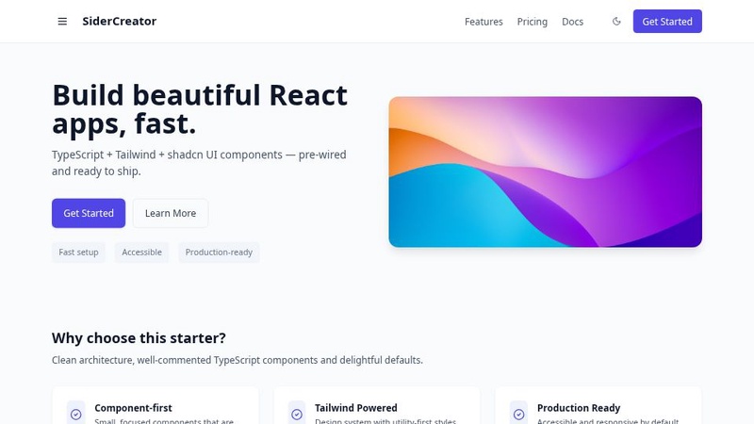Click the Production Ready checkmark icon
Viewport: 754px width, 424px height.
click(518, 414)
